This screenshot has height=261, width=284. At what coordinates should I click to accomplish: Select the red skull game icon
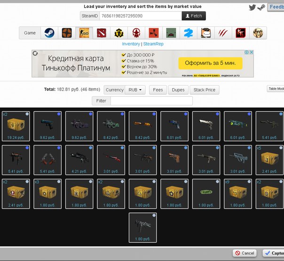[x=136, y=33]
